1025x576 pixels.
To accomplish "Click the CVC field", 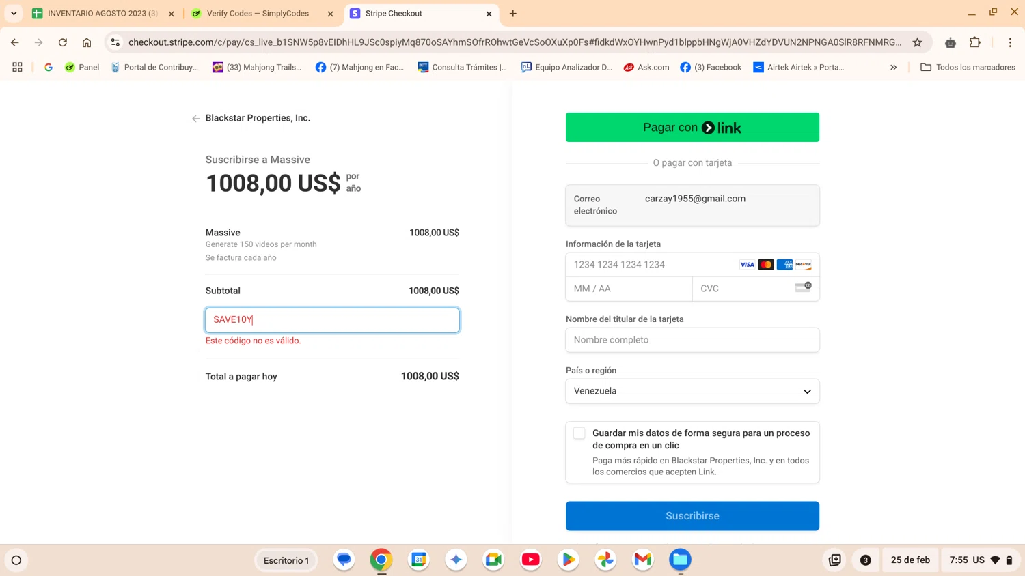I will (x=756, y=289).
